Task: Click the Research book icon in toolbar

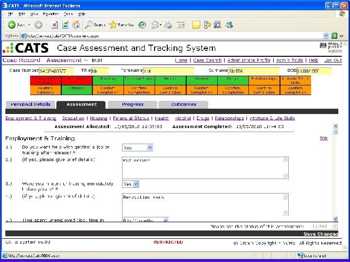Action: pos(217,25)
